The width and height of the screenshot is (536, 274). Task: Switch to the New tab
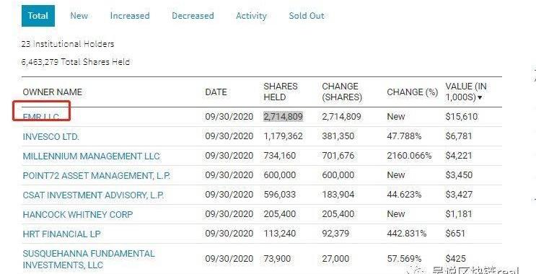tap(79, 16)
